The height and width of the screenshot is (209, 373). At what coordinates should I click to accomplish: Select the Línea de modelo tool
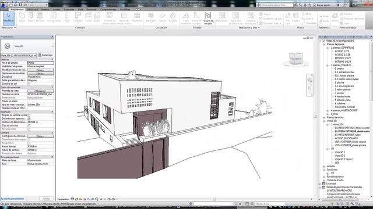[196, 18]
